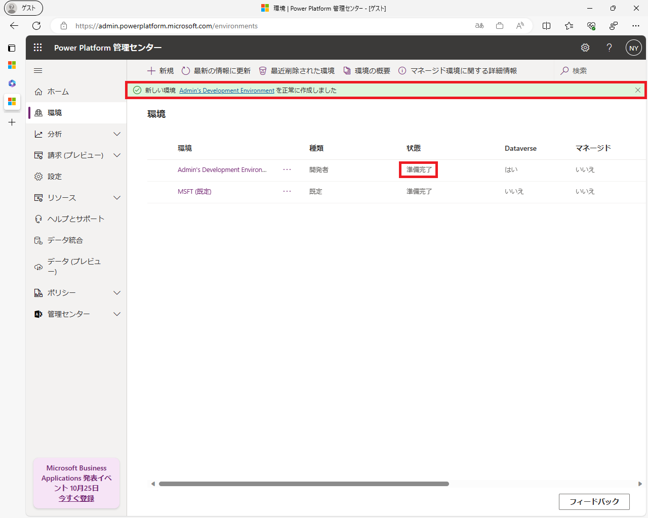This screenshot has height=518, width=648.
Task: Dismiss the green success notification
Action: 638,90
